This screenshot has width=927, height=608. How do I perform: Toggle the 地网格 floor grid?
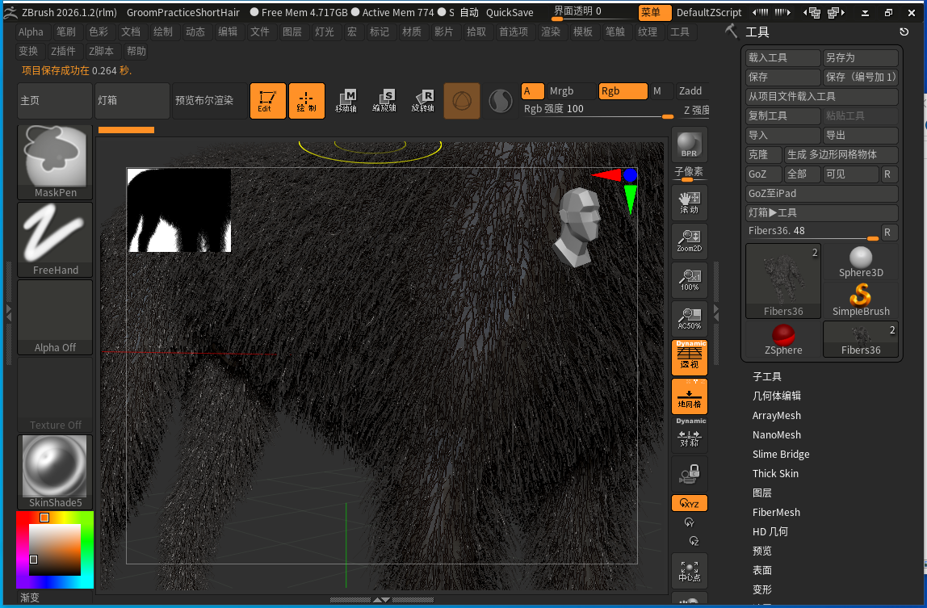[x=689, y=396]
